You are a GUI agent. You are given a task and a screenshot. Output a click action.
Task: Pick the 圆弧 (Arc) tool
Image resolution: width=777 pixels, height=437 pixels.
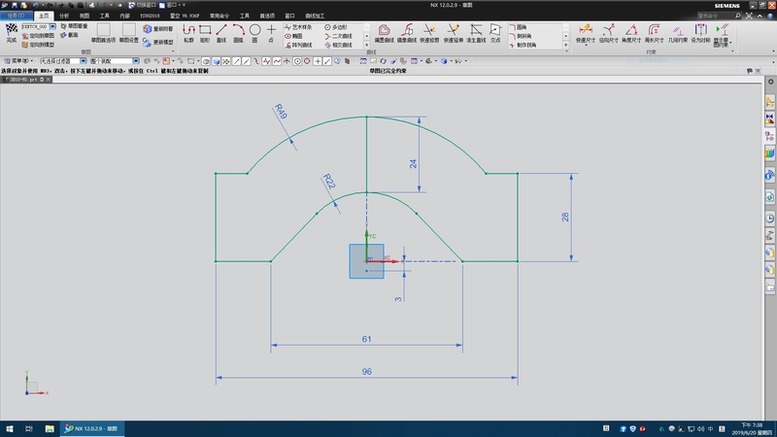point(238,32)
